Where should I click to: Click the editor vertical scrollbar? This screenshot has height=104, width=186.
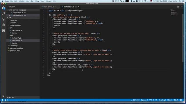click(183, 38)
